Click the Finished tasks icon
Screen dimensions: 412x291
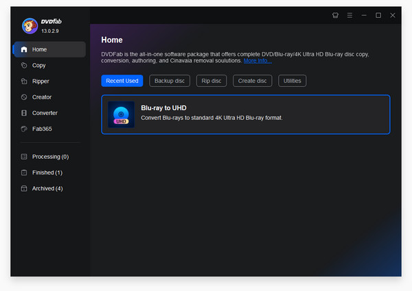pos(24,173)
